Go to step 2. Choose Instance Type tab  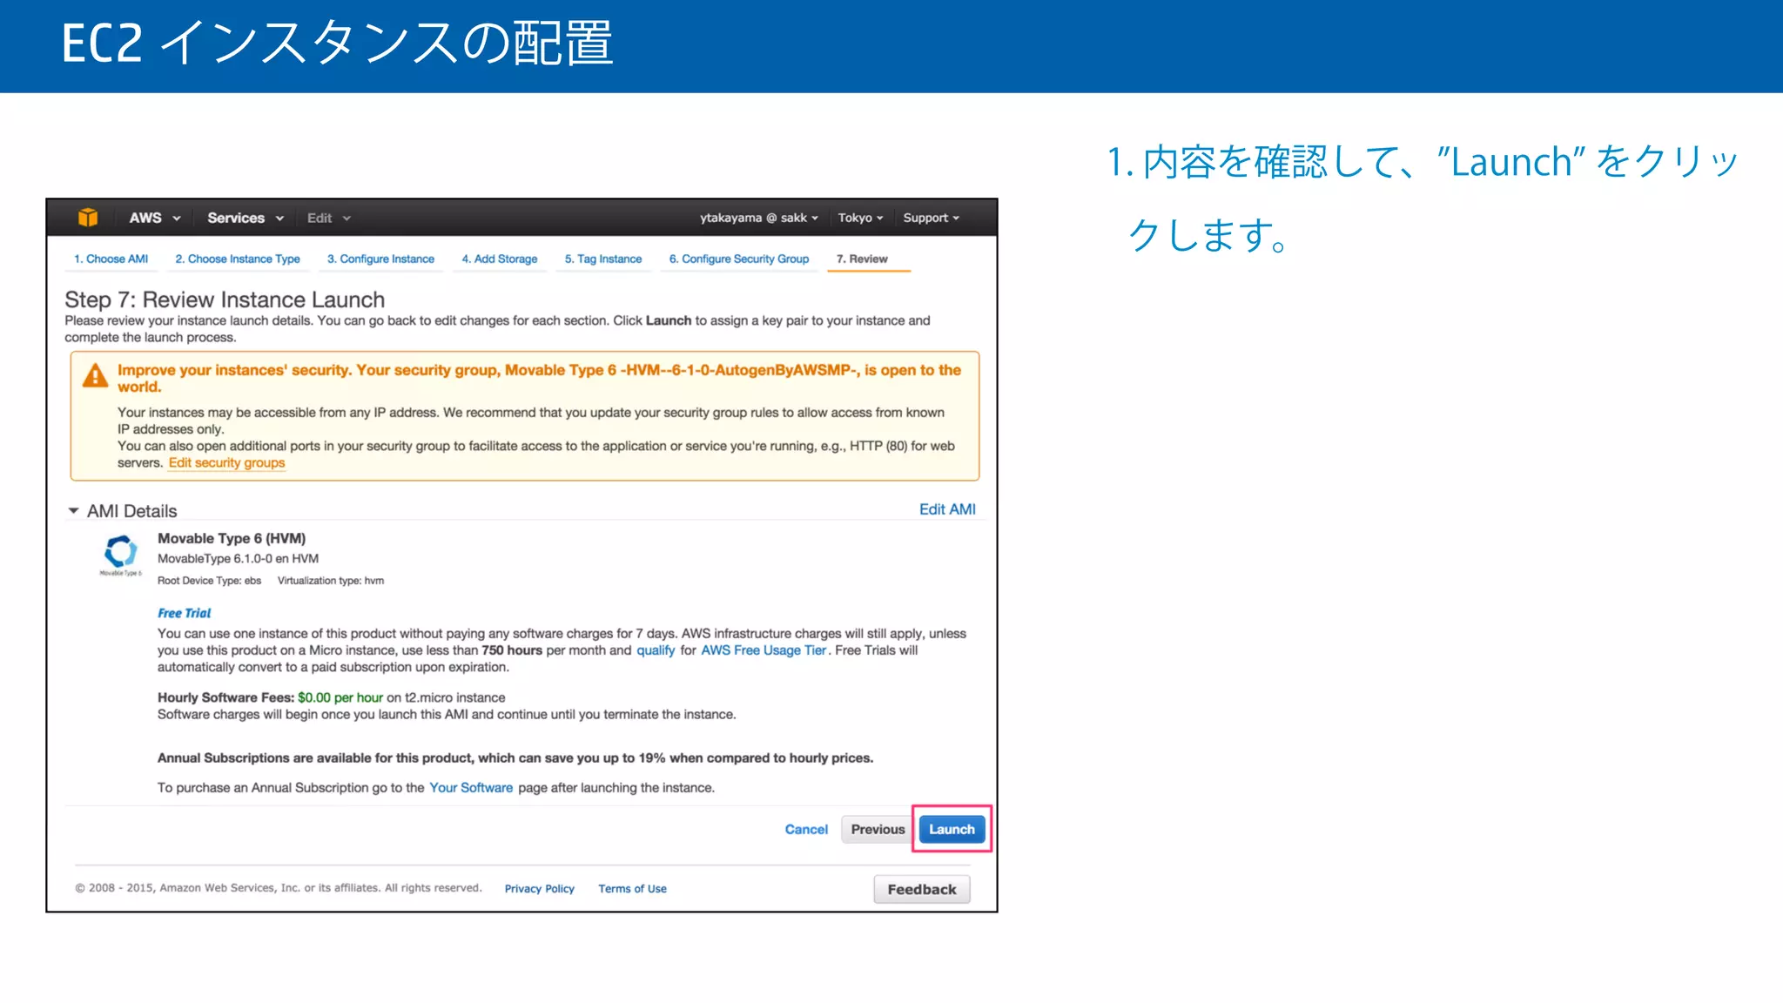pyautogui.click(x=238, y=259)
